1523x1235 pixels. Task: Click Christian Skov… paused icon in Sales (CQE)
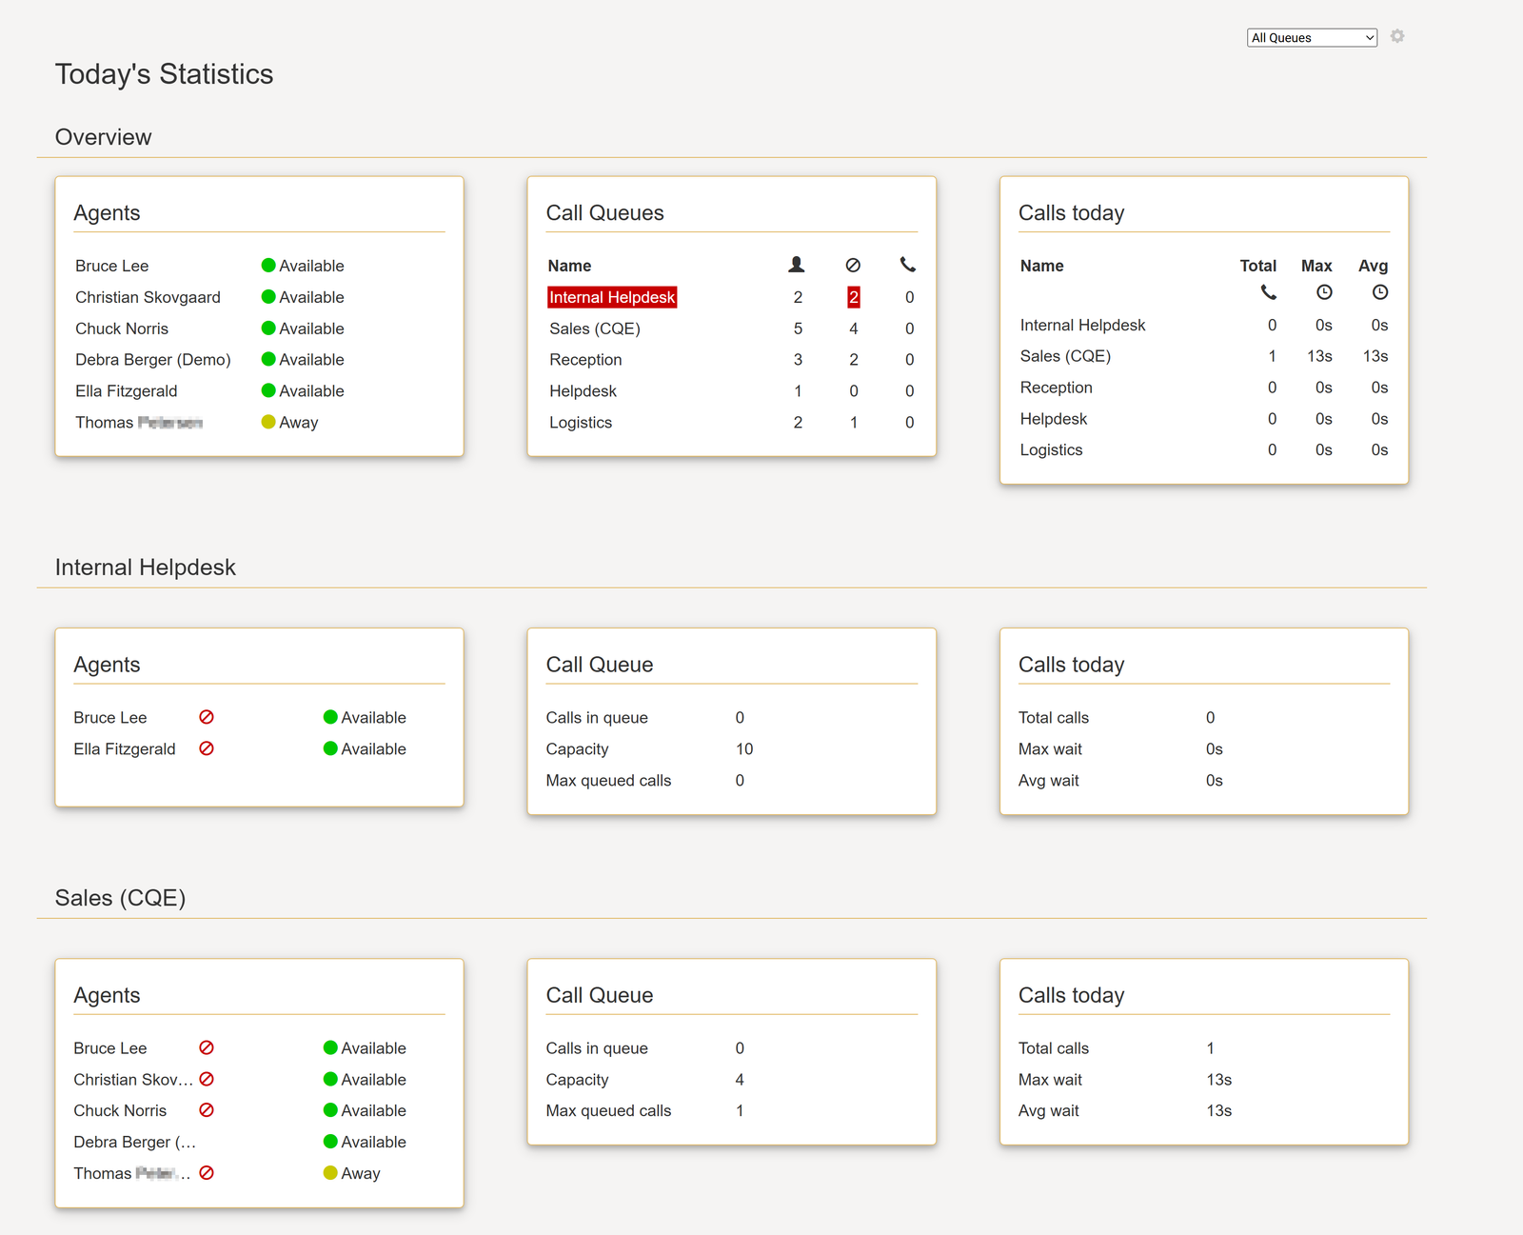pos(207,1079)
